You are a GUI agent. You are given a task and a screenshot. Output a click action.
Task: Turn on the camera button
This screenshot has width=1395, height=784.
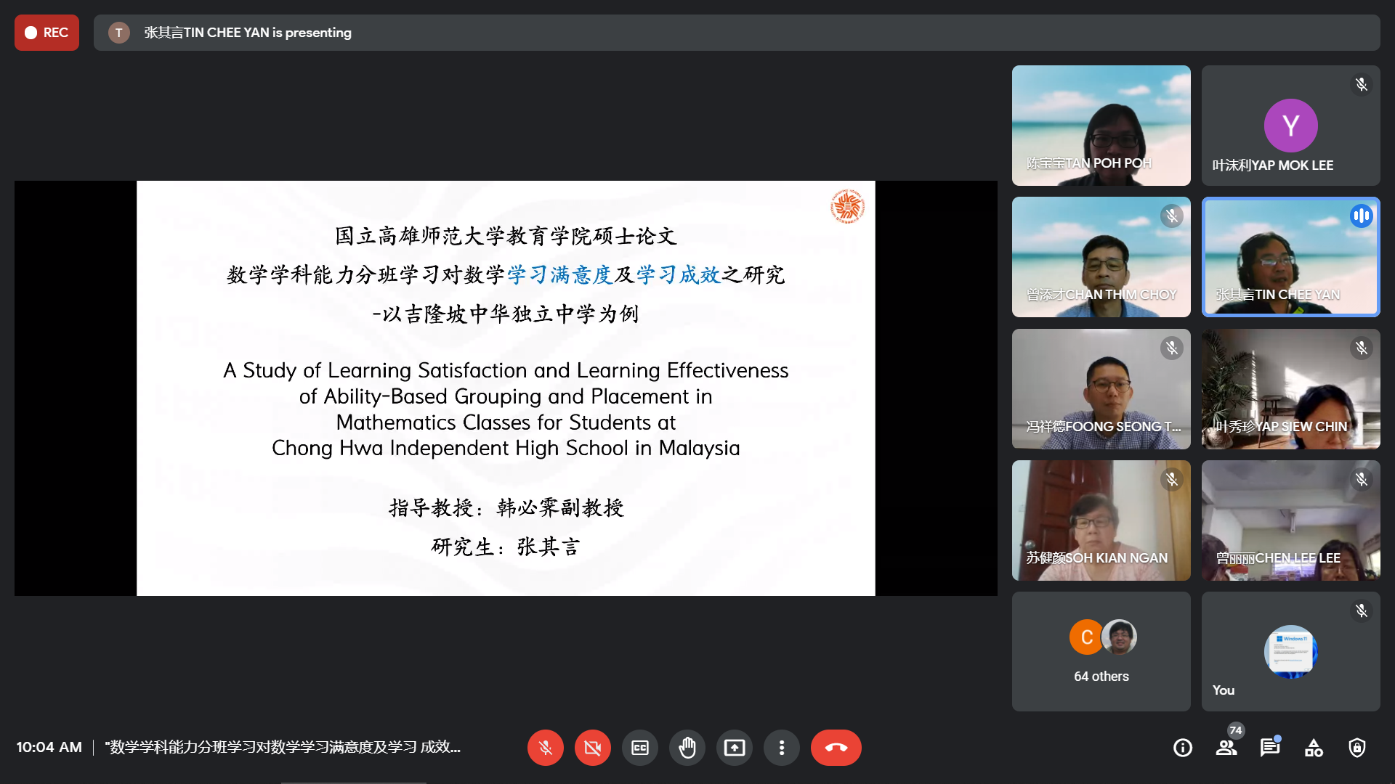[x=592, y=748]
